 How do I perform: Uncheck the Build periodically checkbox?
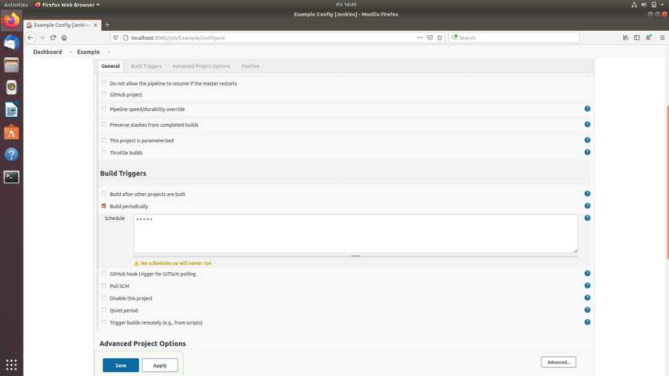[104, 206]
